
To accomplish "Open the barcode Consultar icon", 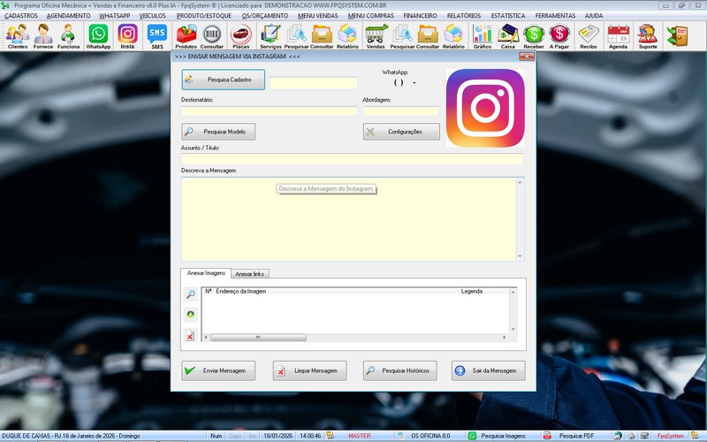I will [x=211, y=36].
